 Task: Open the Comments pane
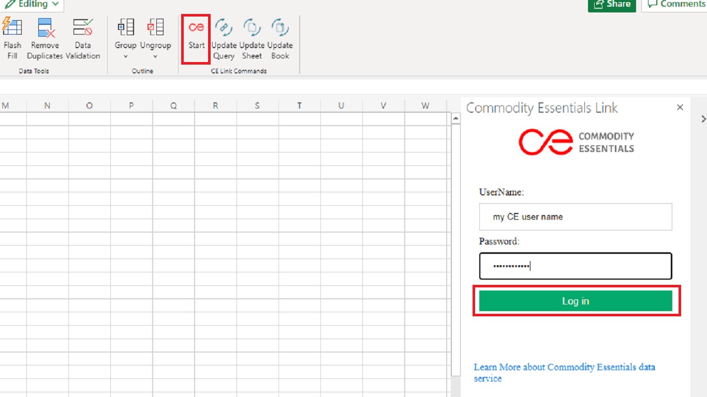675,5
